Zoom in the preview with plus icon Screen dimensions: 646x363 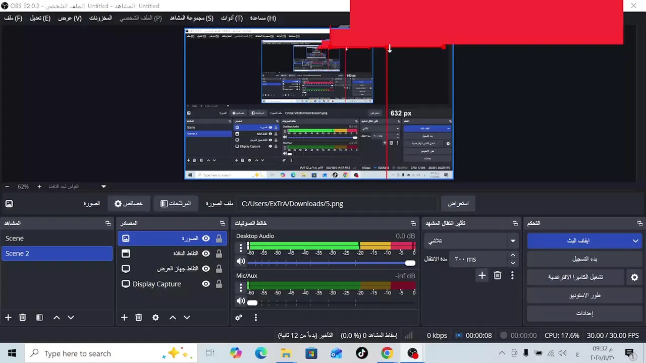(39, 187)
